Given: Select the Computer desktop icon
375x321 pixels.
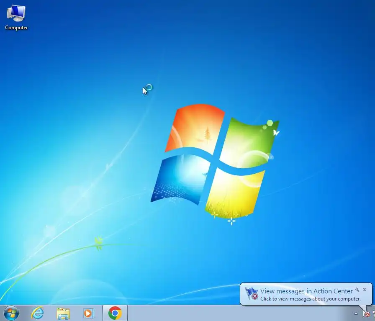Looking at the screenshot, I should [16, 18].
